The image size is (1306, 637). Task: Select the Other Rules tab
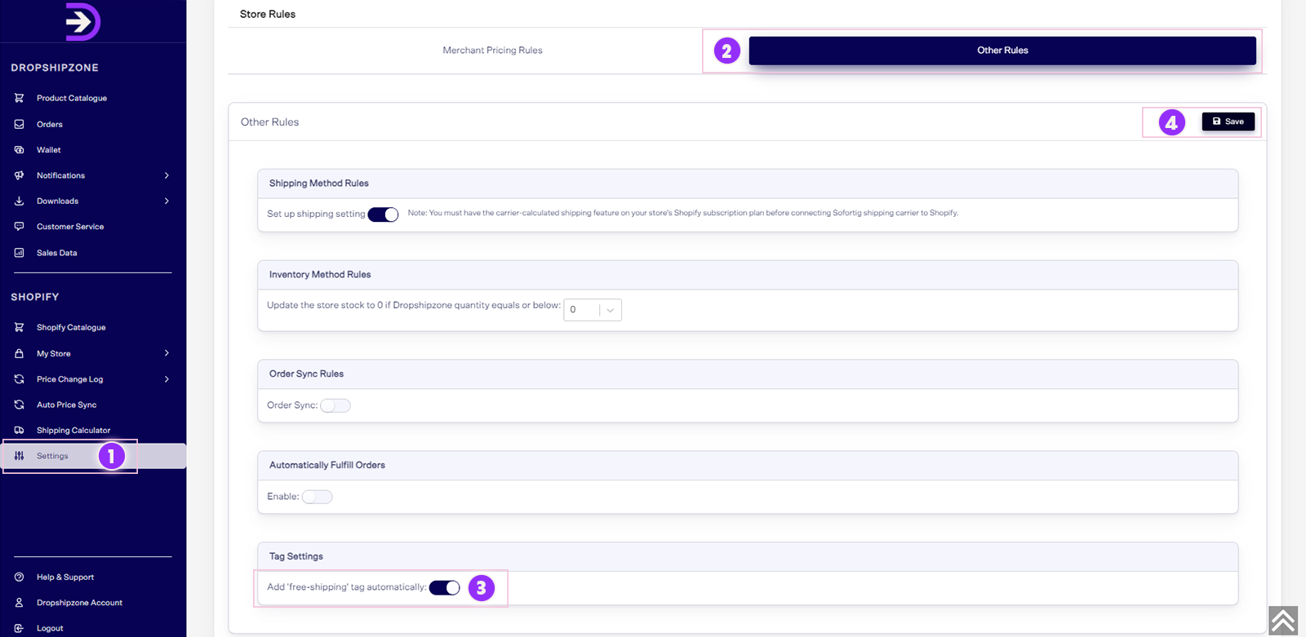point(1002,51)
